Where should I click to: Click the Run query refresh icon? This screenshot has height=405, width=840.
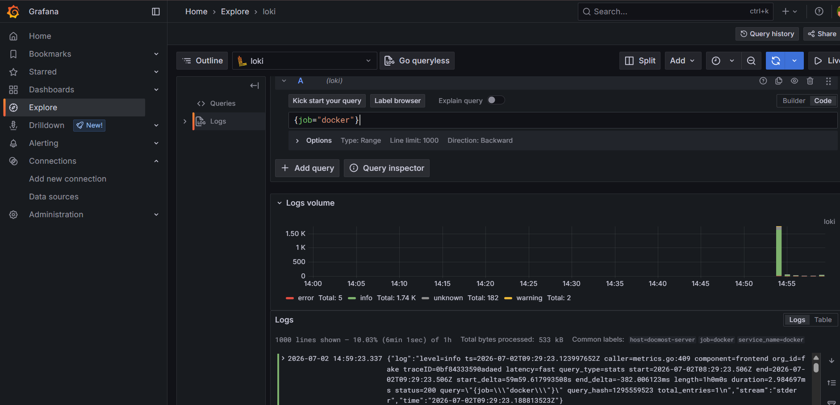776,61
